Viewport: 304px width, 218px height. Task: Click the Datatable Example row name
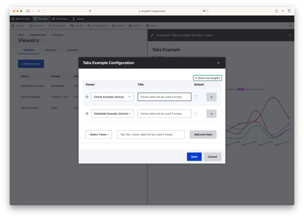click(x=32, y=86)
